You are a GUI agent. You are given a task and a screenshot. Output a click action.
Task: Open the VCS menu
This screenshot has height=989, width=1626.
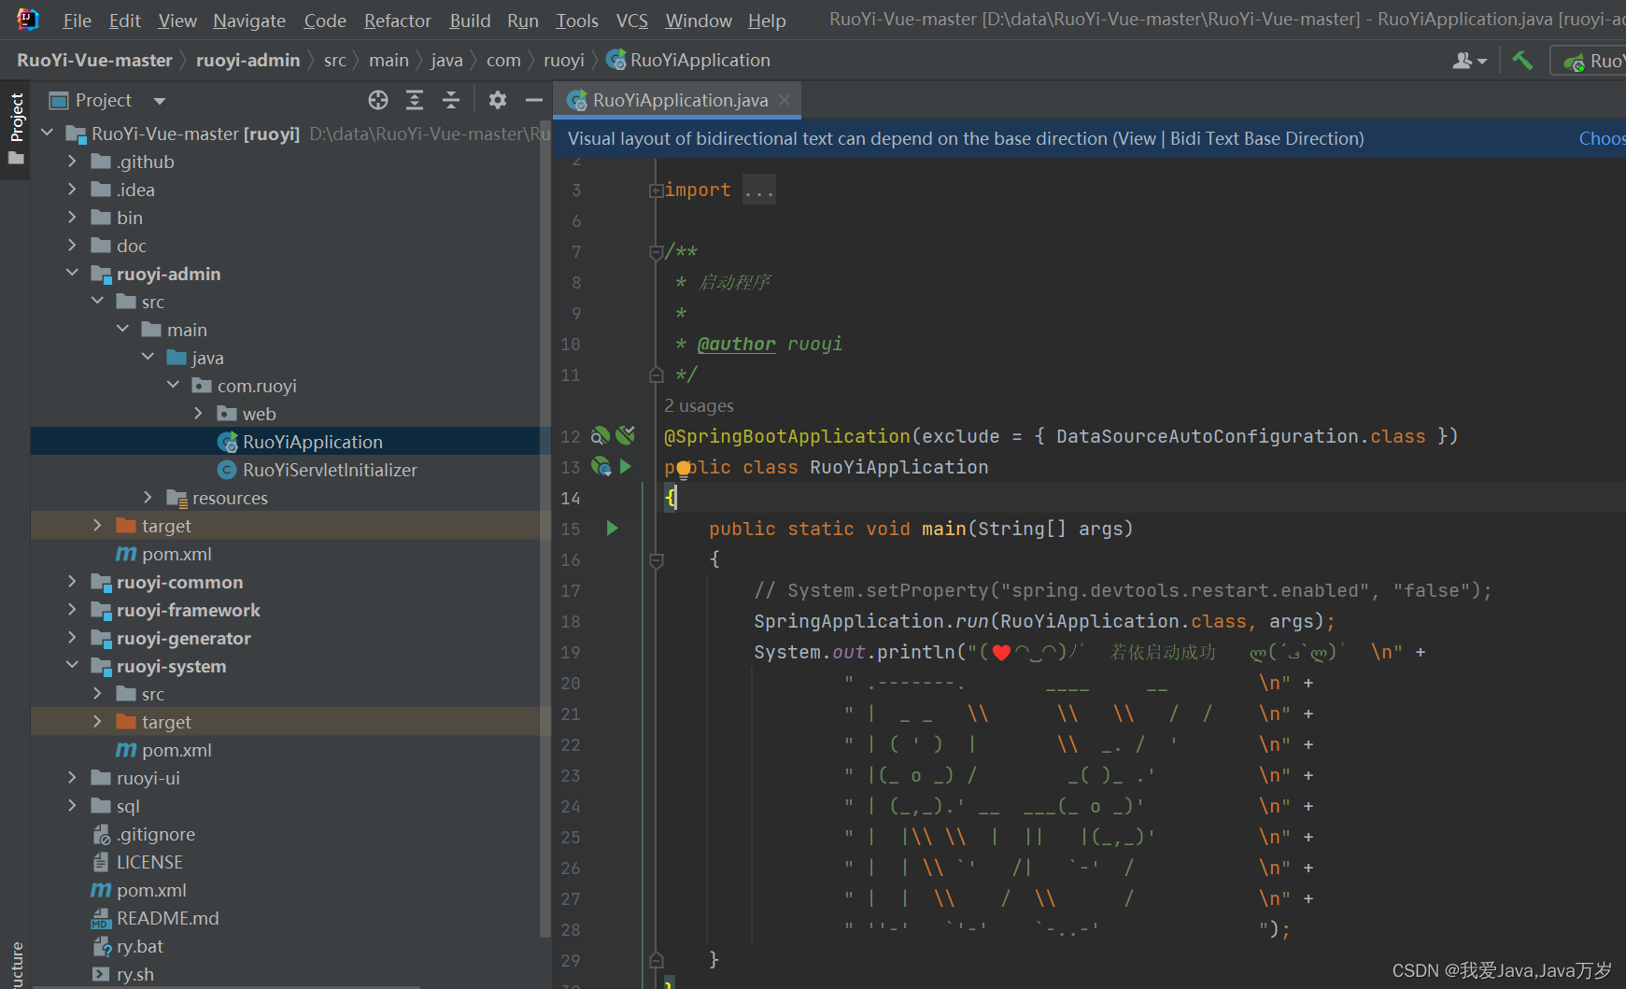tap(632, 21)
